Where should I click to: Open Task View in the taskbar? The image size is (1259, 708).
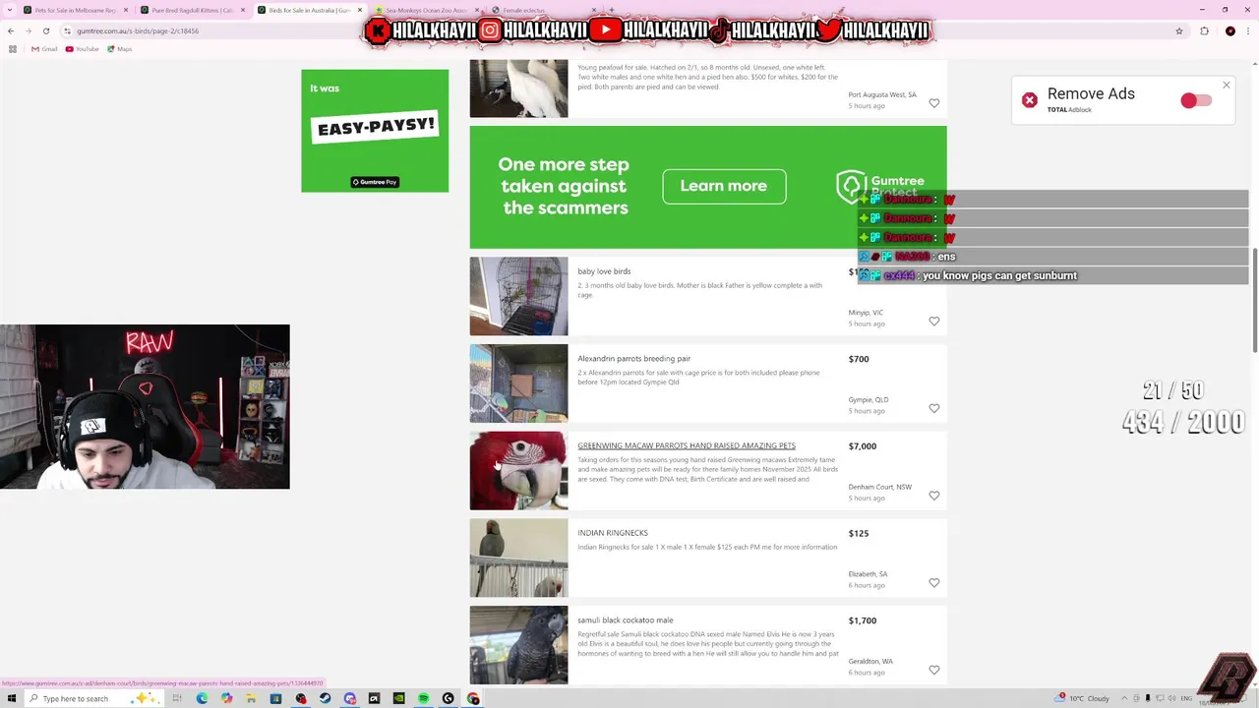tap(177, 698)
